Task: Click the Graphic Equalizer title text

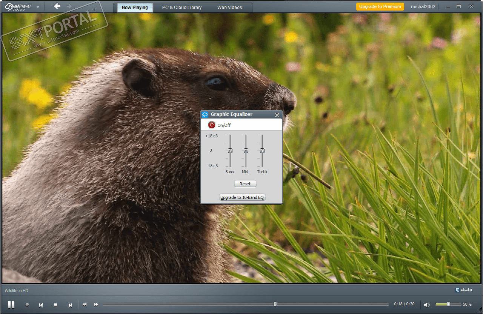Action: point(232,114)
